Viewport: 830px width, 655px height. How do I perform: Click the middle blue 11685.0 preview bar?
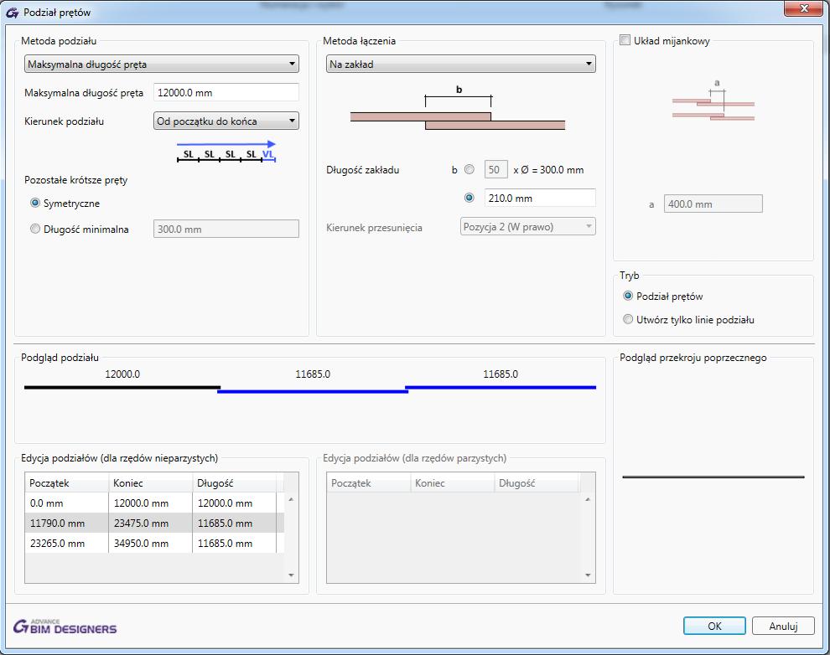coord(313,392)
